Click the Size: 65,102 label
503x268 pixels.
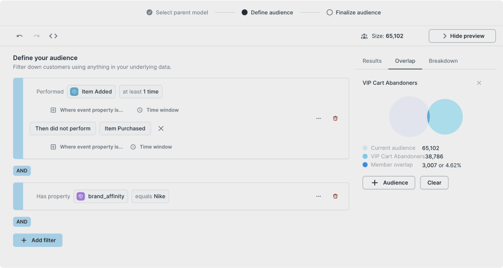pos(388,36)
